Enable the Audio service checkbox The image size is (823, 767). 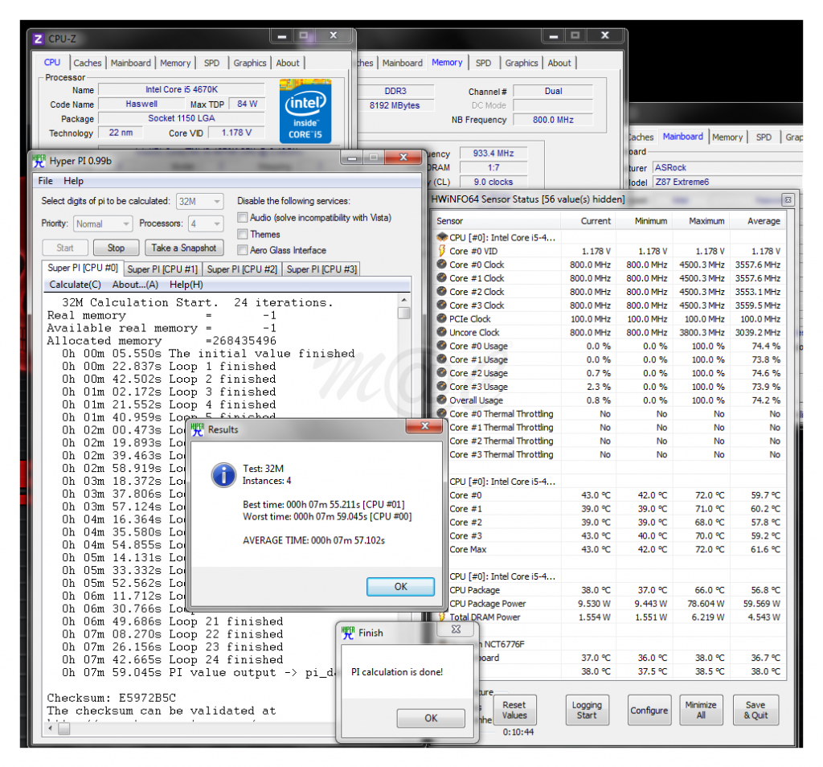[243, 218]
